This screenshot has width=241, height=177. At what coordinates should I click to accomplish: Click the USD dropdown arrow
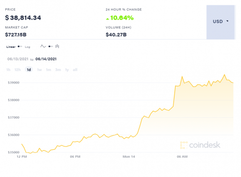click(x=228, y=21)
